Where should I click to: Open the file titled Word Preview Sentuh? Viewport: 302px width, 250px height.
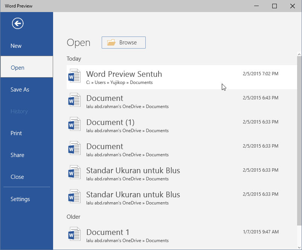click(x=182, y=77)
